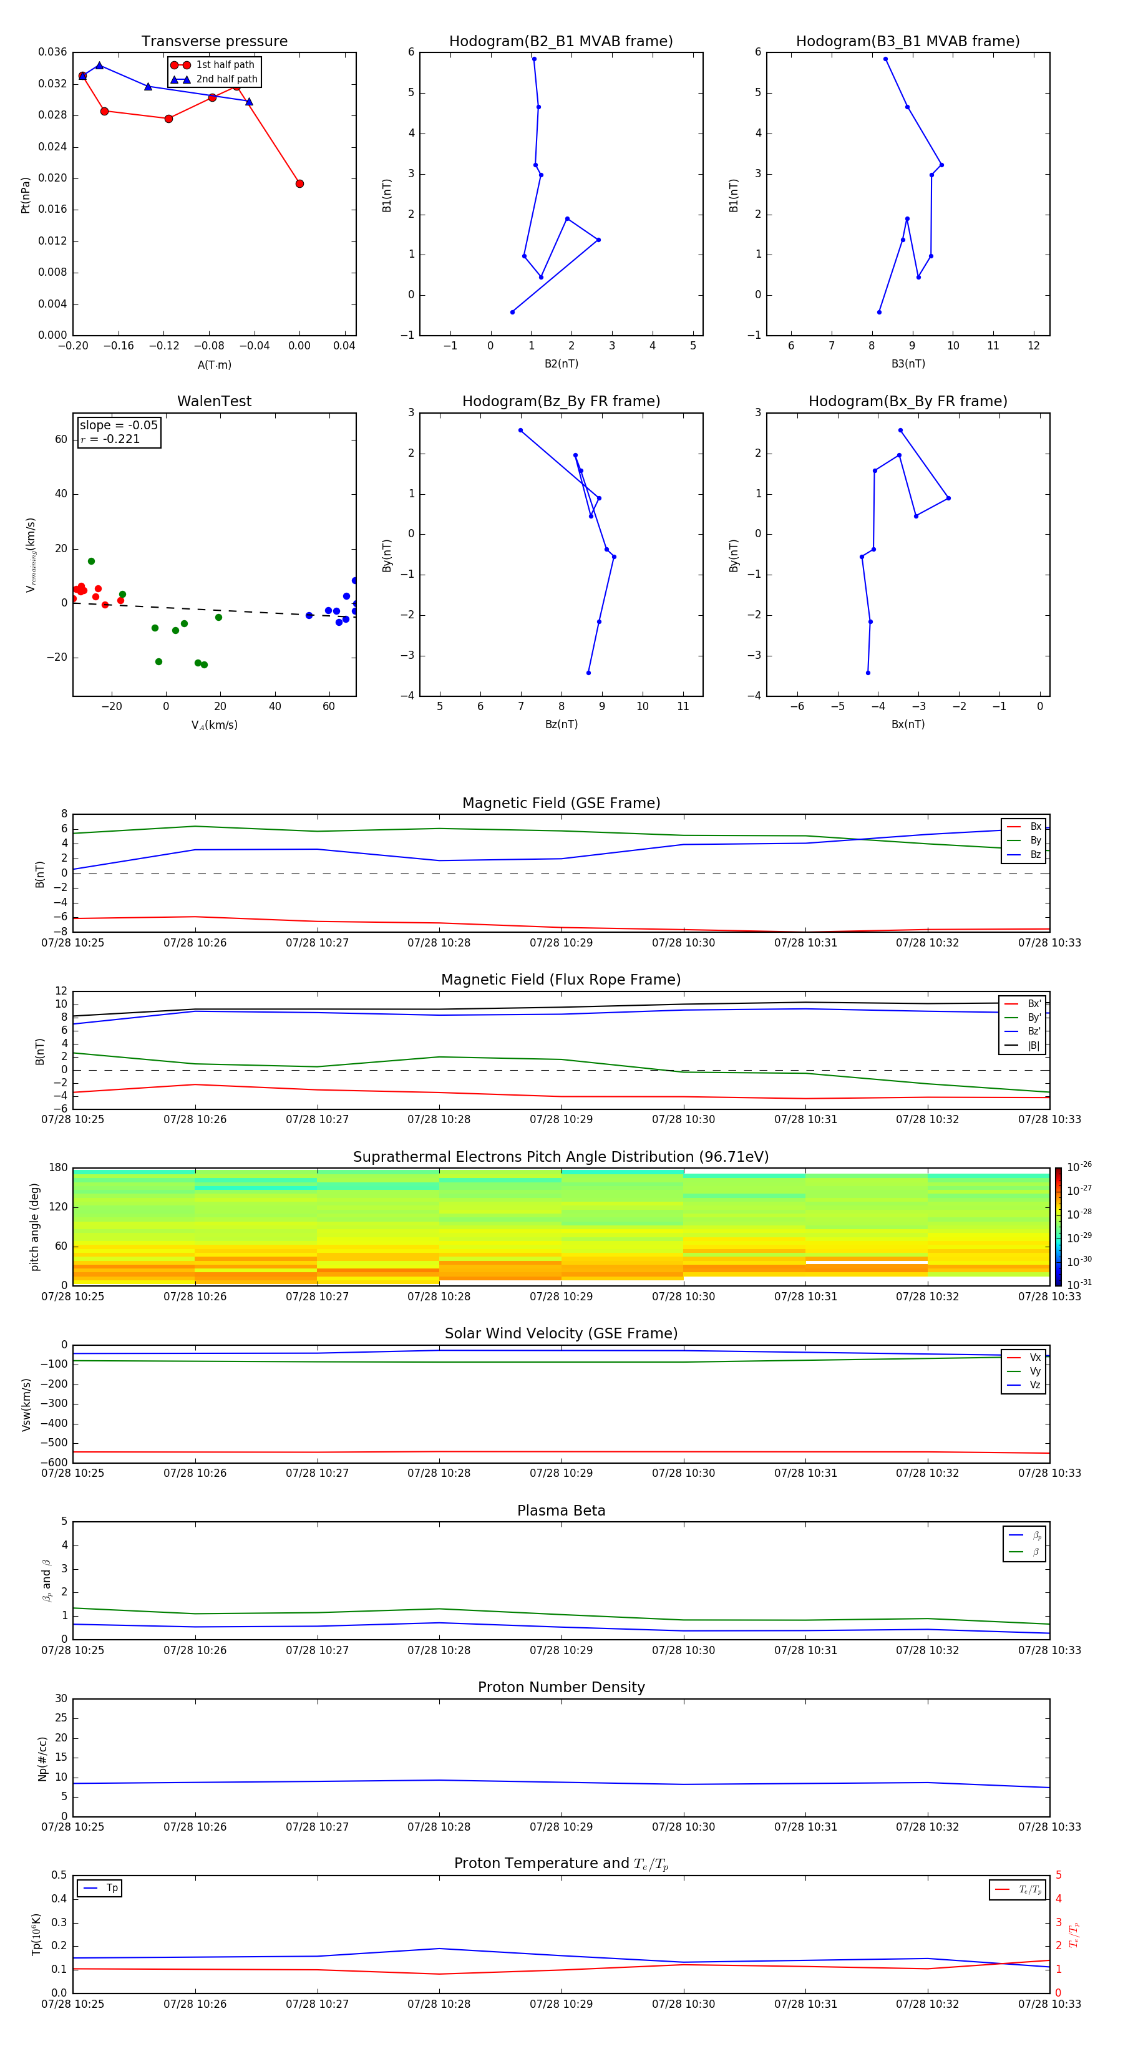
Task: Click the Vx entry in velocity legend
Action: click(1024, 1357)
